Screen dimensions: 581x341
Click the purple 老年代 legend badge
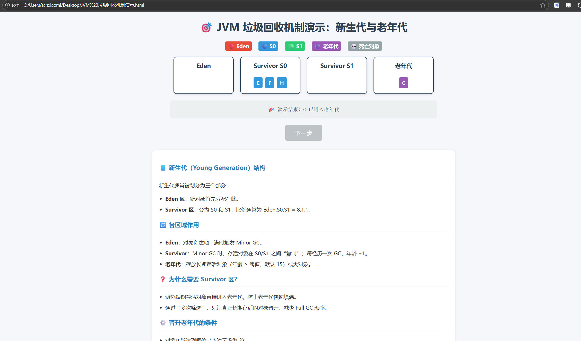(326, 46)
